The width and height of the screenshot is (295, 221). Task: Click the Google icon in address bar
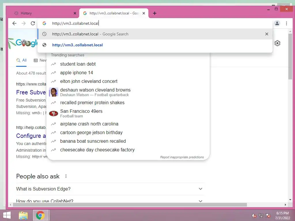click(44, 23)
